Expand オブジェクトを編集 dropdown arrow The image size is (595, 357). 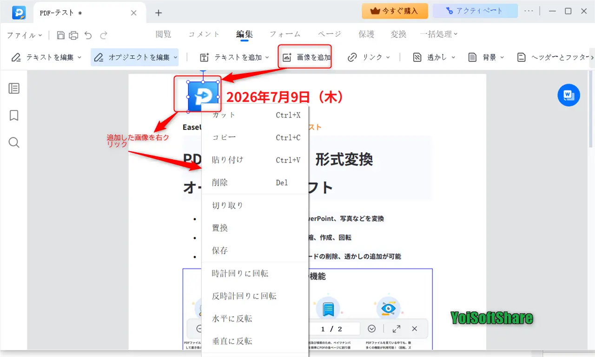click(x=175, y=58)
